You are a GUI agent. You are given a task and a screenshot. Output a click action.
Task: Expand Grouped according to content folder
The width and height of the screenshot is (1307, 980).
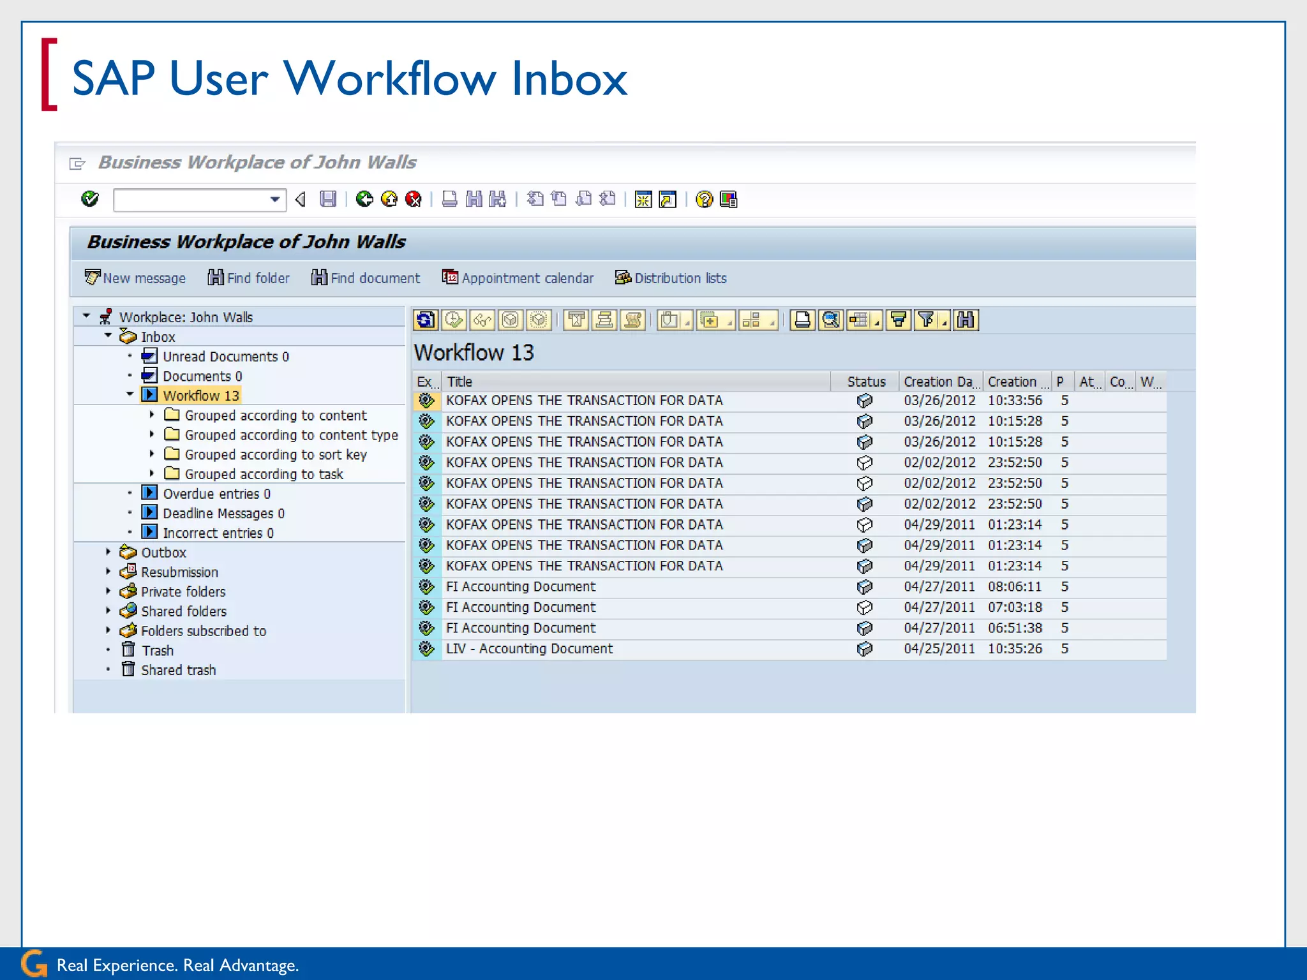pyautogui.click(x=151, y=415)
